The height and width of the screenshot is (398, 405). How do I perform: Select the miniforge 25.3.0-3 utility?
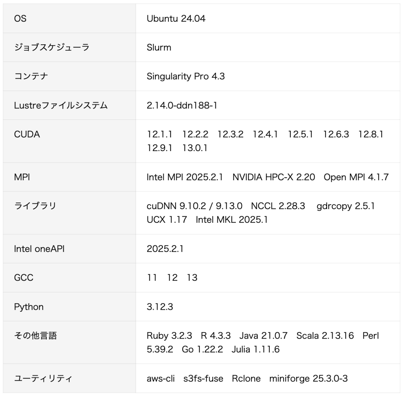308,379
